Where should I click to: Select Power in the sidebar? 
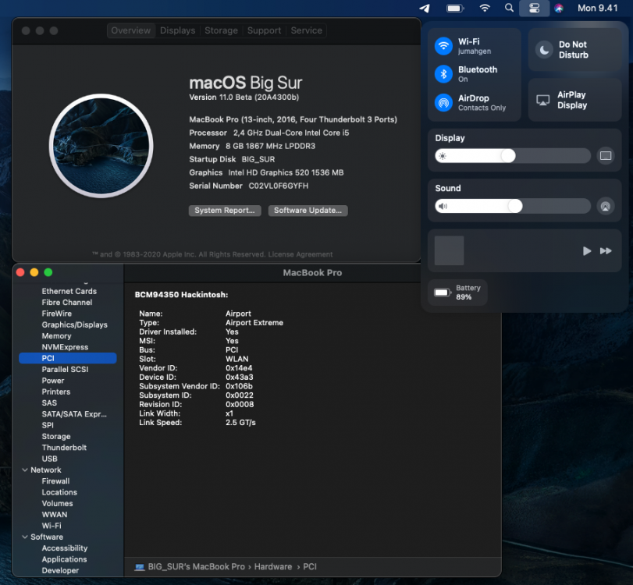(x=53, y=381)
